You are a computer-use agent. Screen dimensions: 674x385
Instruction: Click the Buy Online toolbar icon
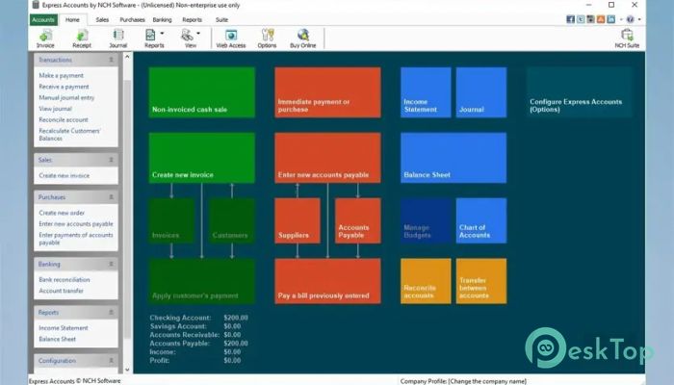click(303, 38)
